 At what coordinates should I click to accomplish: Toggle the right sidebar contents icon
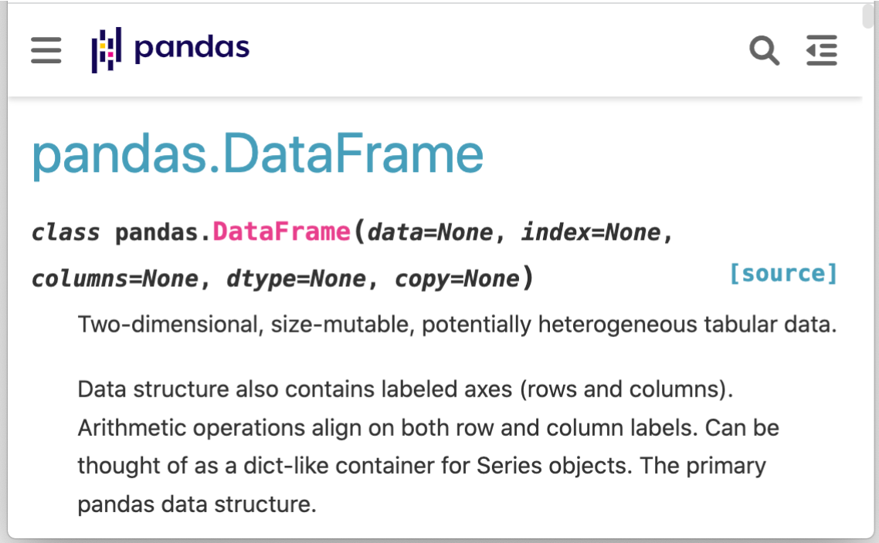(x=821, y=51)
